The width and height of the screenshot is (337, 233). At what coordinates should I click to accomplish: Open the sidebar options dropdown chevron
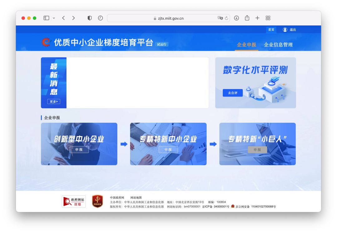(x=54, y=18)
